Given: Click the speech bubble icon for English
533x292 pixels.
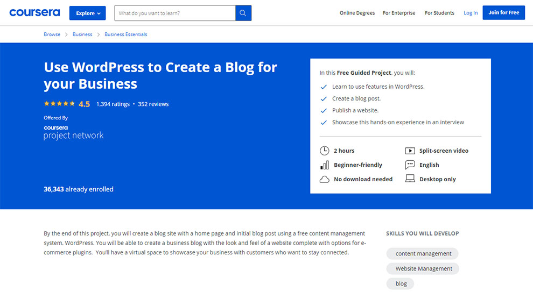Looking at the screenshot, I should coord(410,165).
